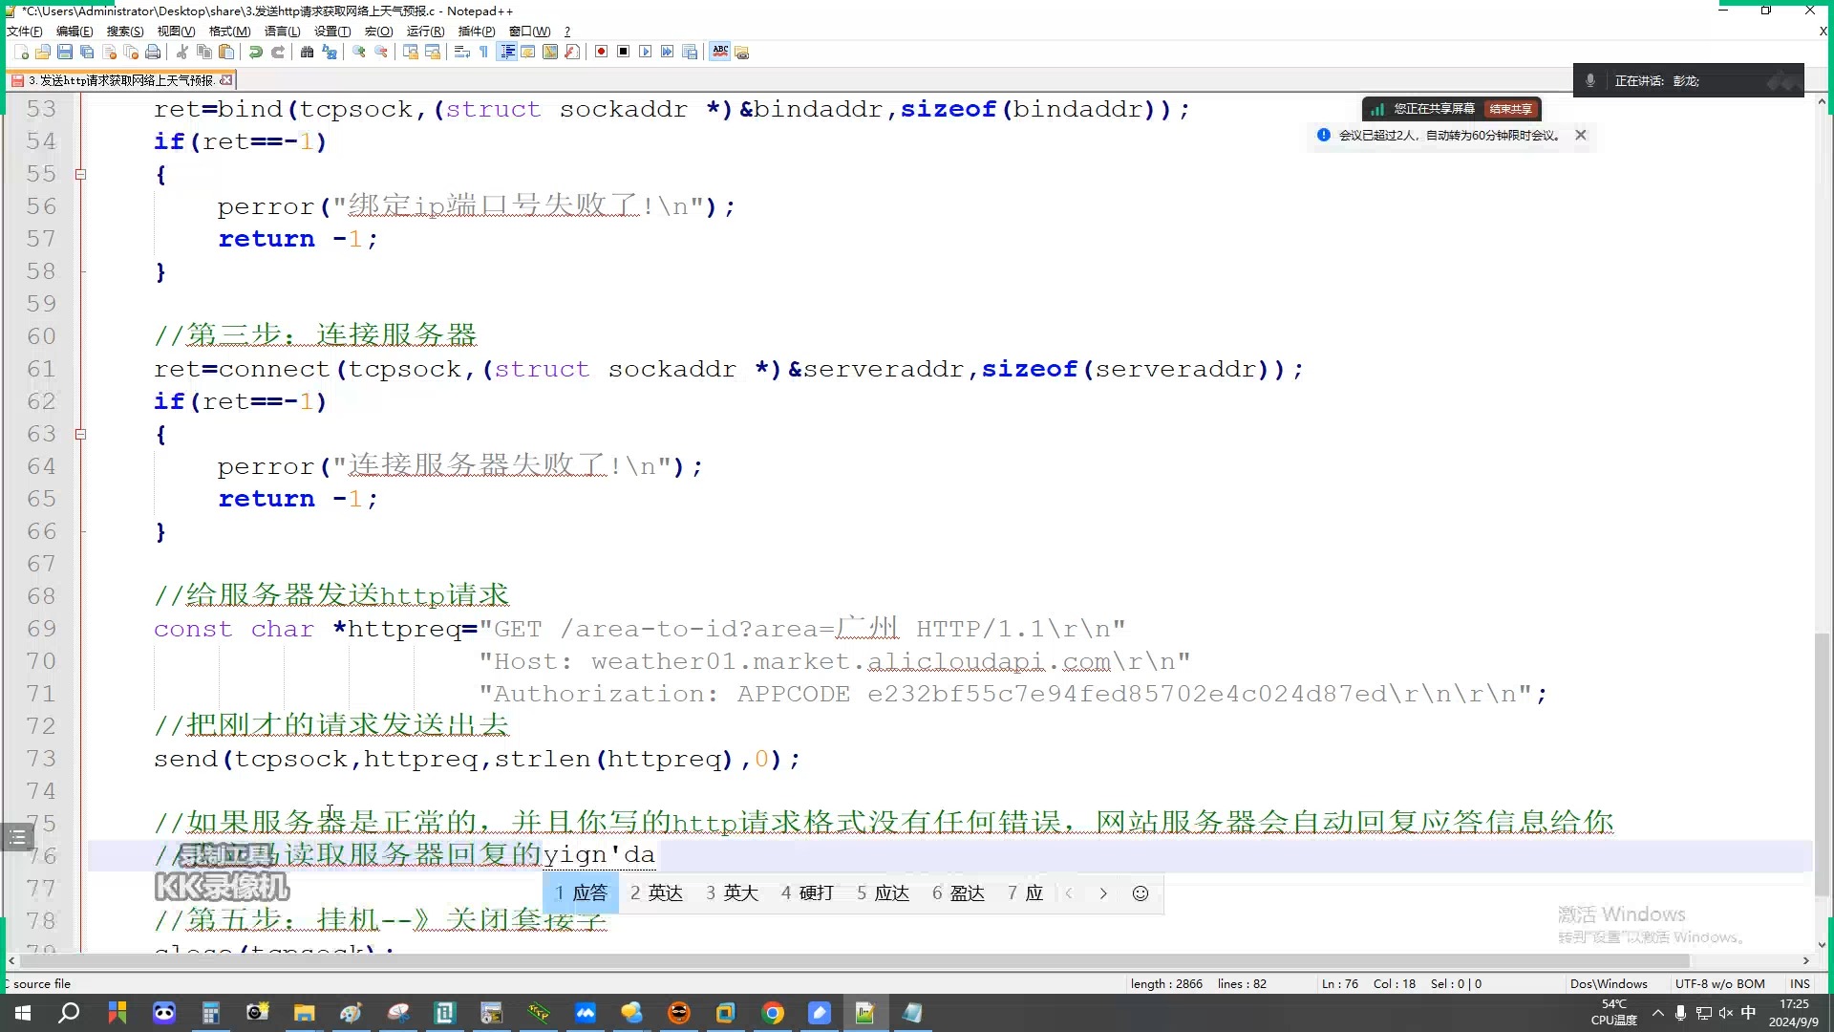1834x1032 pixels.
Task: Open File Explorer from the taskbar
Action: point(305,1013)
